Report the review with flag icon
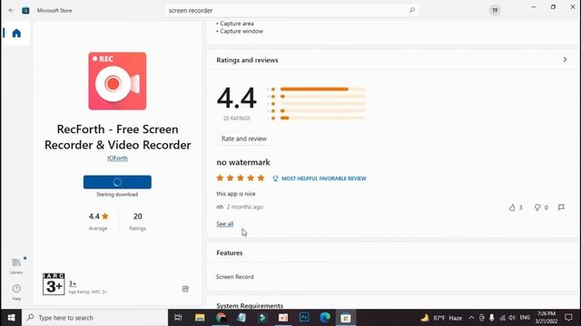Image resolution: width=581 pixels, height=326 pixels. 561,207
